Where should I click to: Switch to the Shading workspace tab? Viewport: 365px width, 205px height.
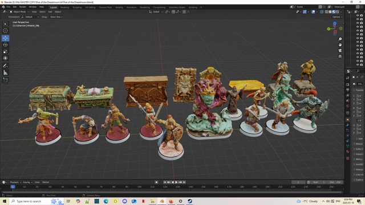(119, 7)
